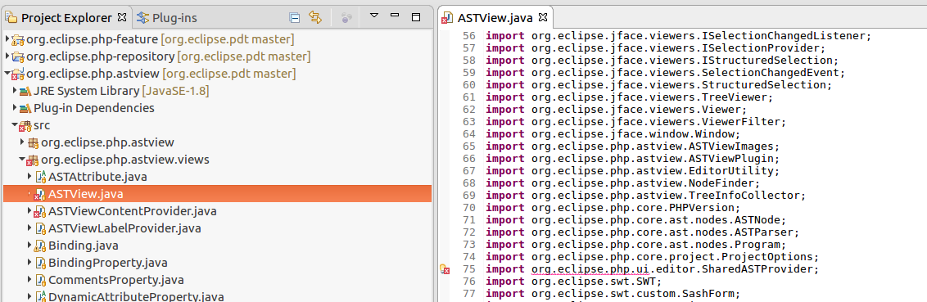The width and height of the screenshot is (927, 302).
Task: Expand the org.eclipse.php.astview package
Action: coord(22,142)
